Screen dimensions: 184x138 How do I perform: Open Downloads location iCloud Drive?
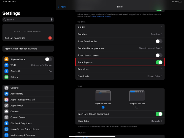pyautogui.click(x=120, y=76)
